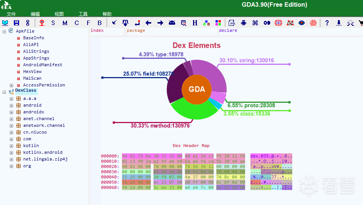Open the 视图 menu
363x205 pixels.
(59, 14)
